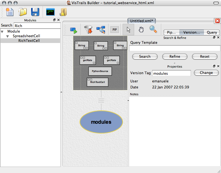Collapse the SpreadsheetCell tree node
The height and width of the screenshot is (173, 221).
[x=8, y=36]
